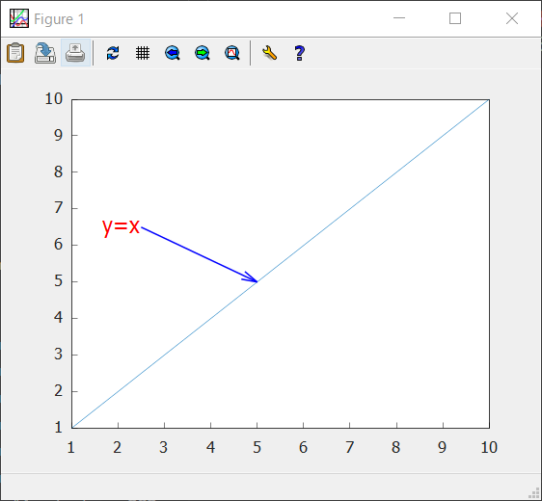Click the red y=x label

[121, 227]
